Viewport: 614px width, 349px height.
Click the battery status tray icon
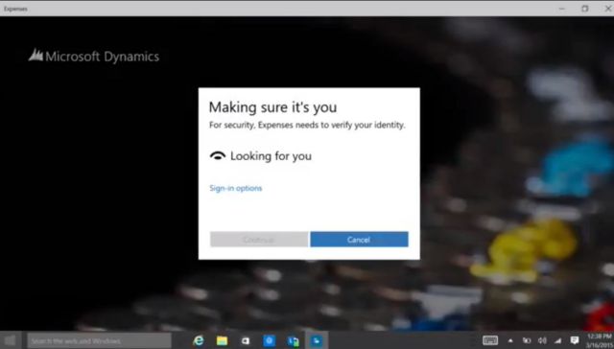(527, 340)
